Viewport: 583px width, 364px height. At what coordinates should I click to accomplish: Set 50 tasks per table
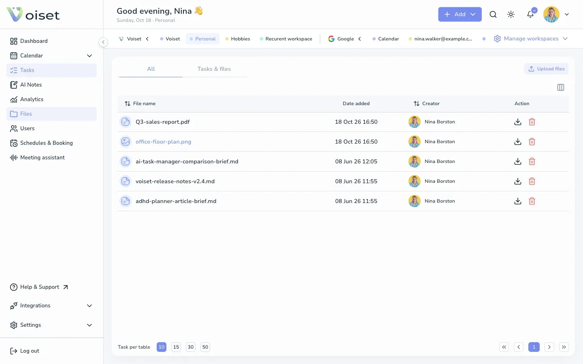pos(205,347)
